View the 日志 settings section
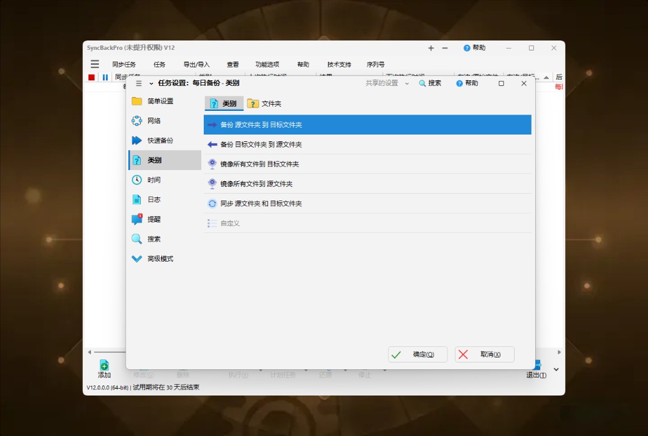Image resolution: width=648 pixels, height=436 pixels. 156,199
